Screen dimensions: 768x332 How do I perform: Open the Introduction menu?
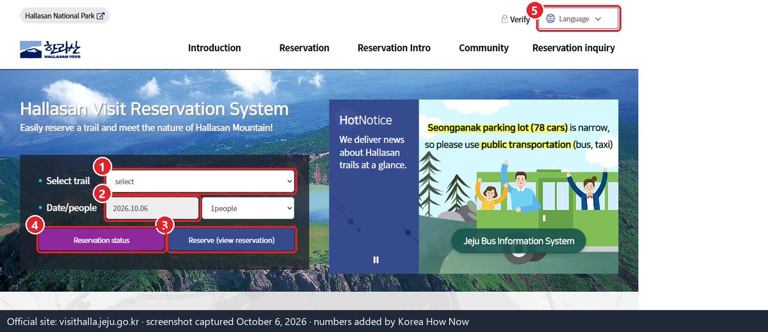pos(214,48)
